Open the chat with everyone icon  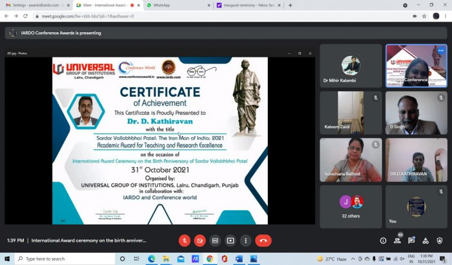(411, 240)
